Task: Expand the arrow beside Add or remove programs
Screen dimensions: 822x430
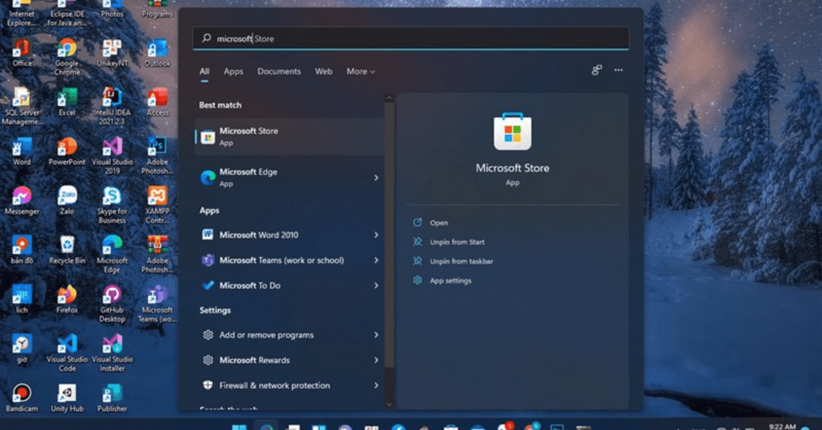Action: click(x=376, y=335)
